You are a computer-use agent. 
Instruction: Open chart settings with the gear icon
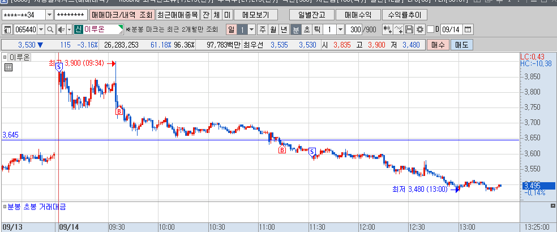click(420, 29)
